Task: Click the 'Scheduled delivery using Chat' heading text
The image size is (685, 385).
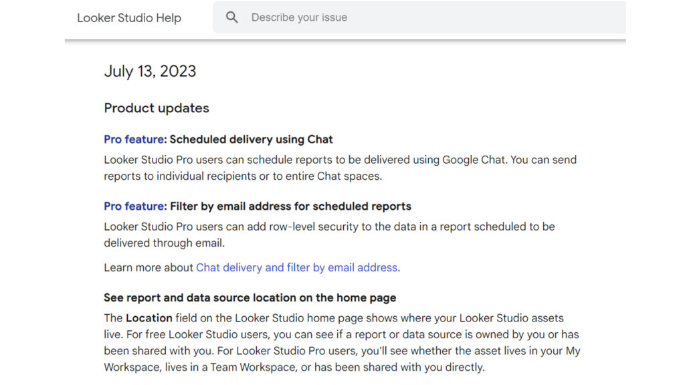Action: click(x=252, y=139)
